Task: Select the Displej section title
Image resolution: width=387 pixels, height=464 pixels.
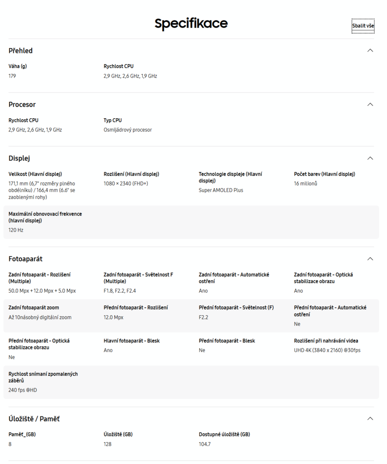Action: tap(19, 158)
